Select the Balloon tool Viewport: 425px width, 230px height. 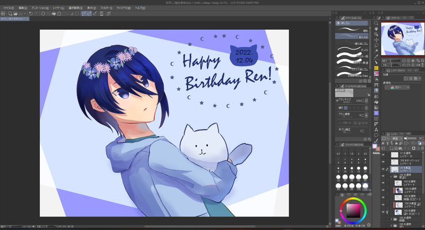tap(376, 135)
